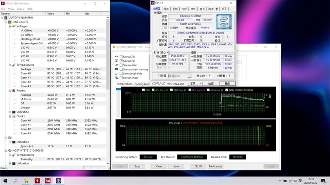This screenshot has height=185, width=330.
Task: Click the Powers flame icon in HWMonitor
Action: point(14,90)
